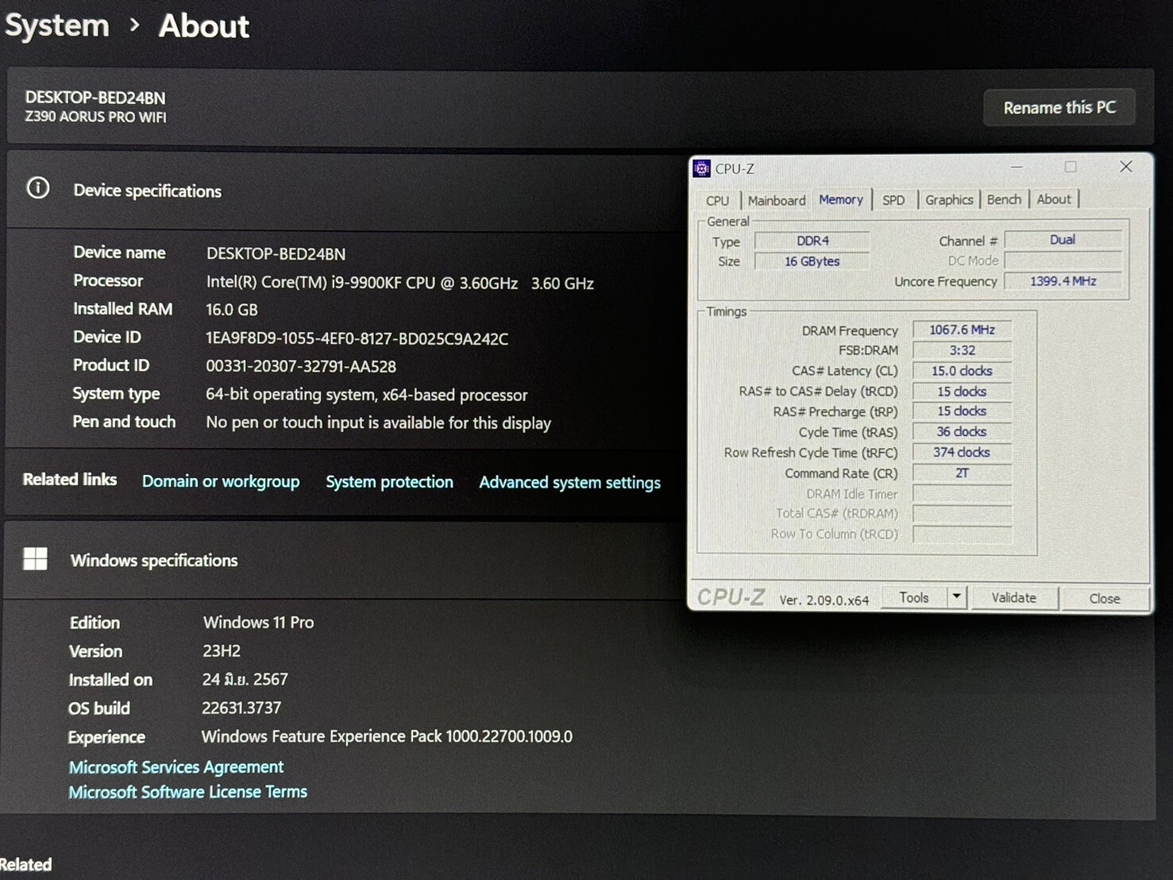Open the SPD tab
Image resolution: width=1173 pixels, height=880 pixels.
coord(893,200)
